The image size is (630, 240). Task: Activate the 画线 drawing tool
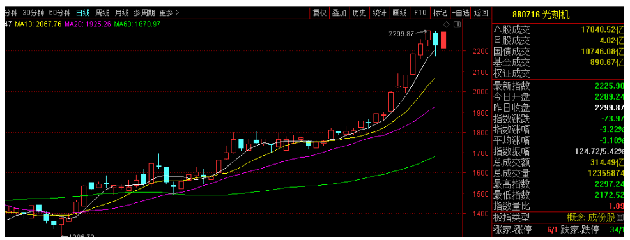[x=400, y=13]
